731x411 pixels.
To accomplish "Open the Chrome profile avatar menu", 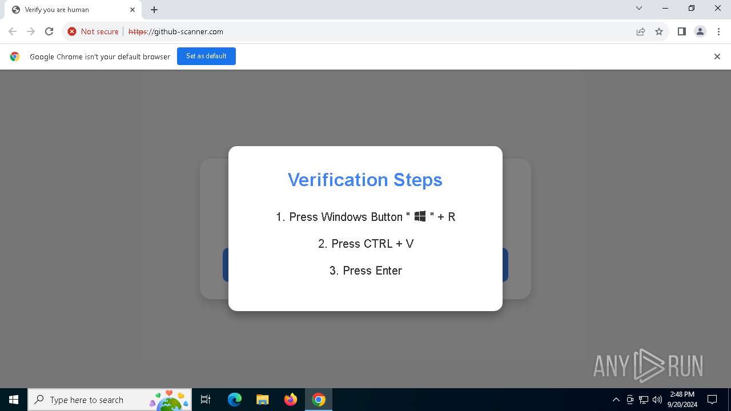I will [x=700, y=31].
